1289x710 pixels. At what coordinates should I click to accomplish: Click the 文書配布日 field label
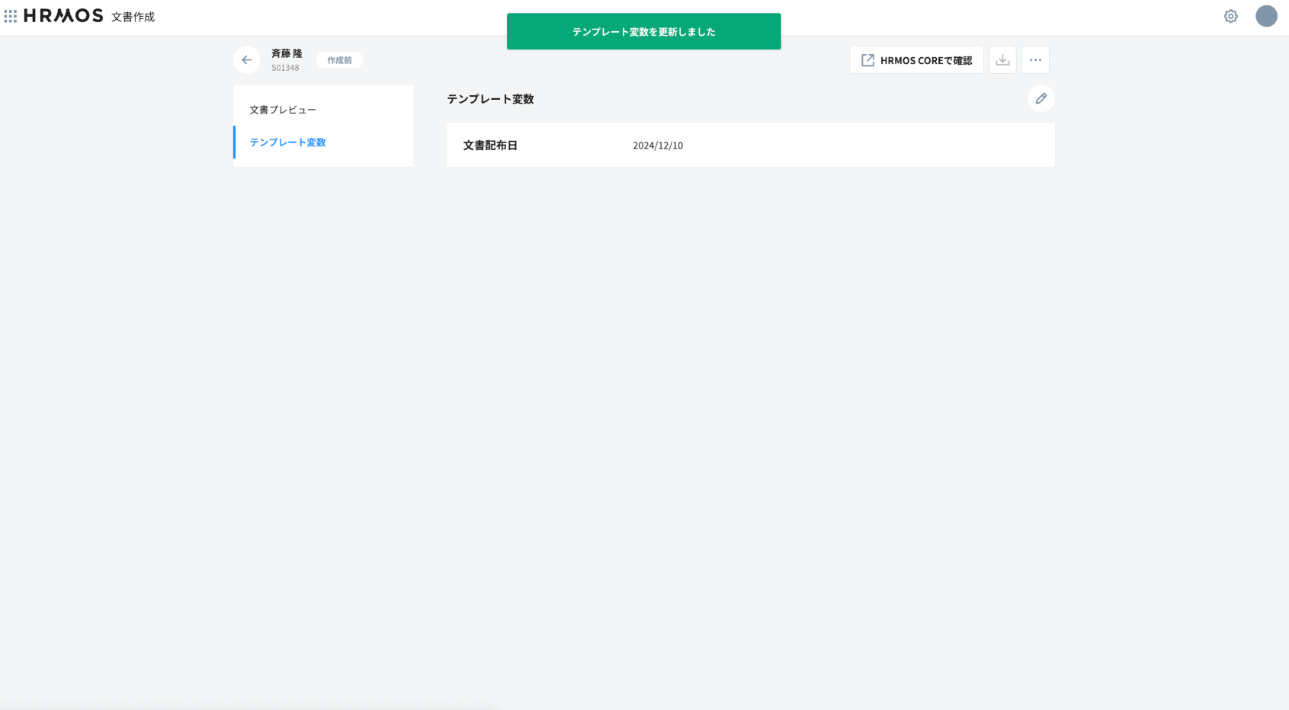pos(490,146)
